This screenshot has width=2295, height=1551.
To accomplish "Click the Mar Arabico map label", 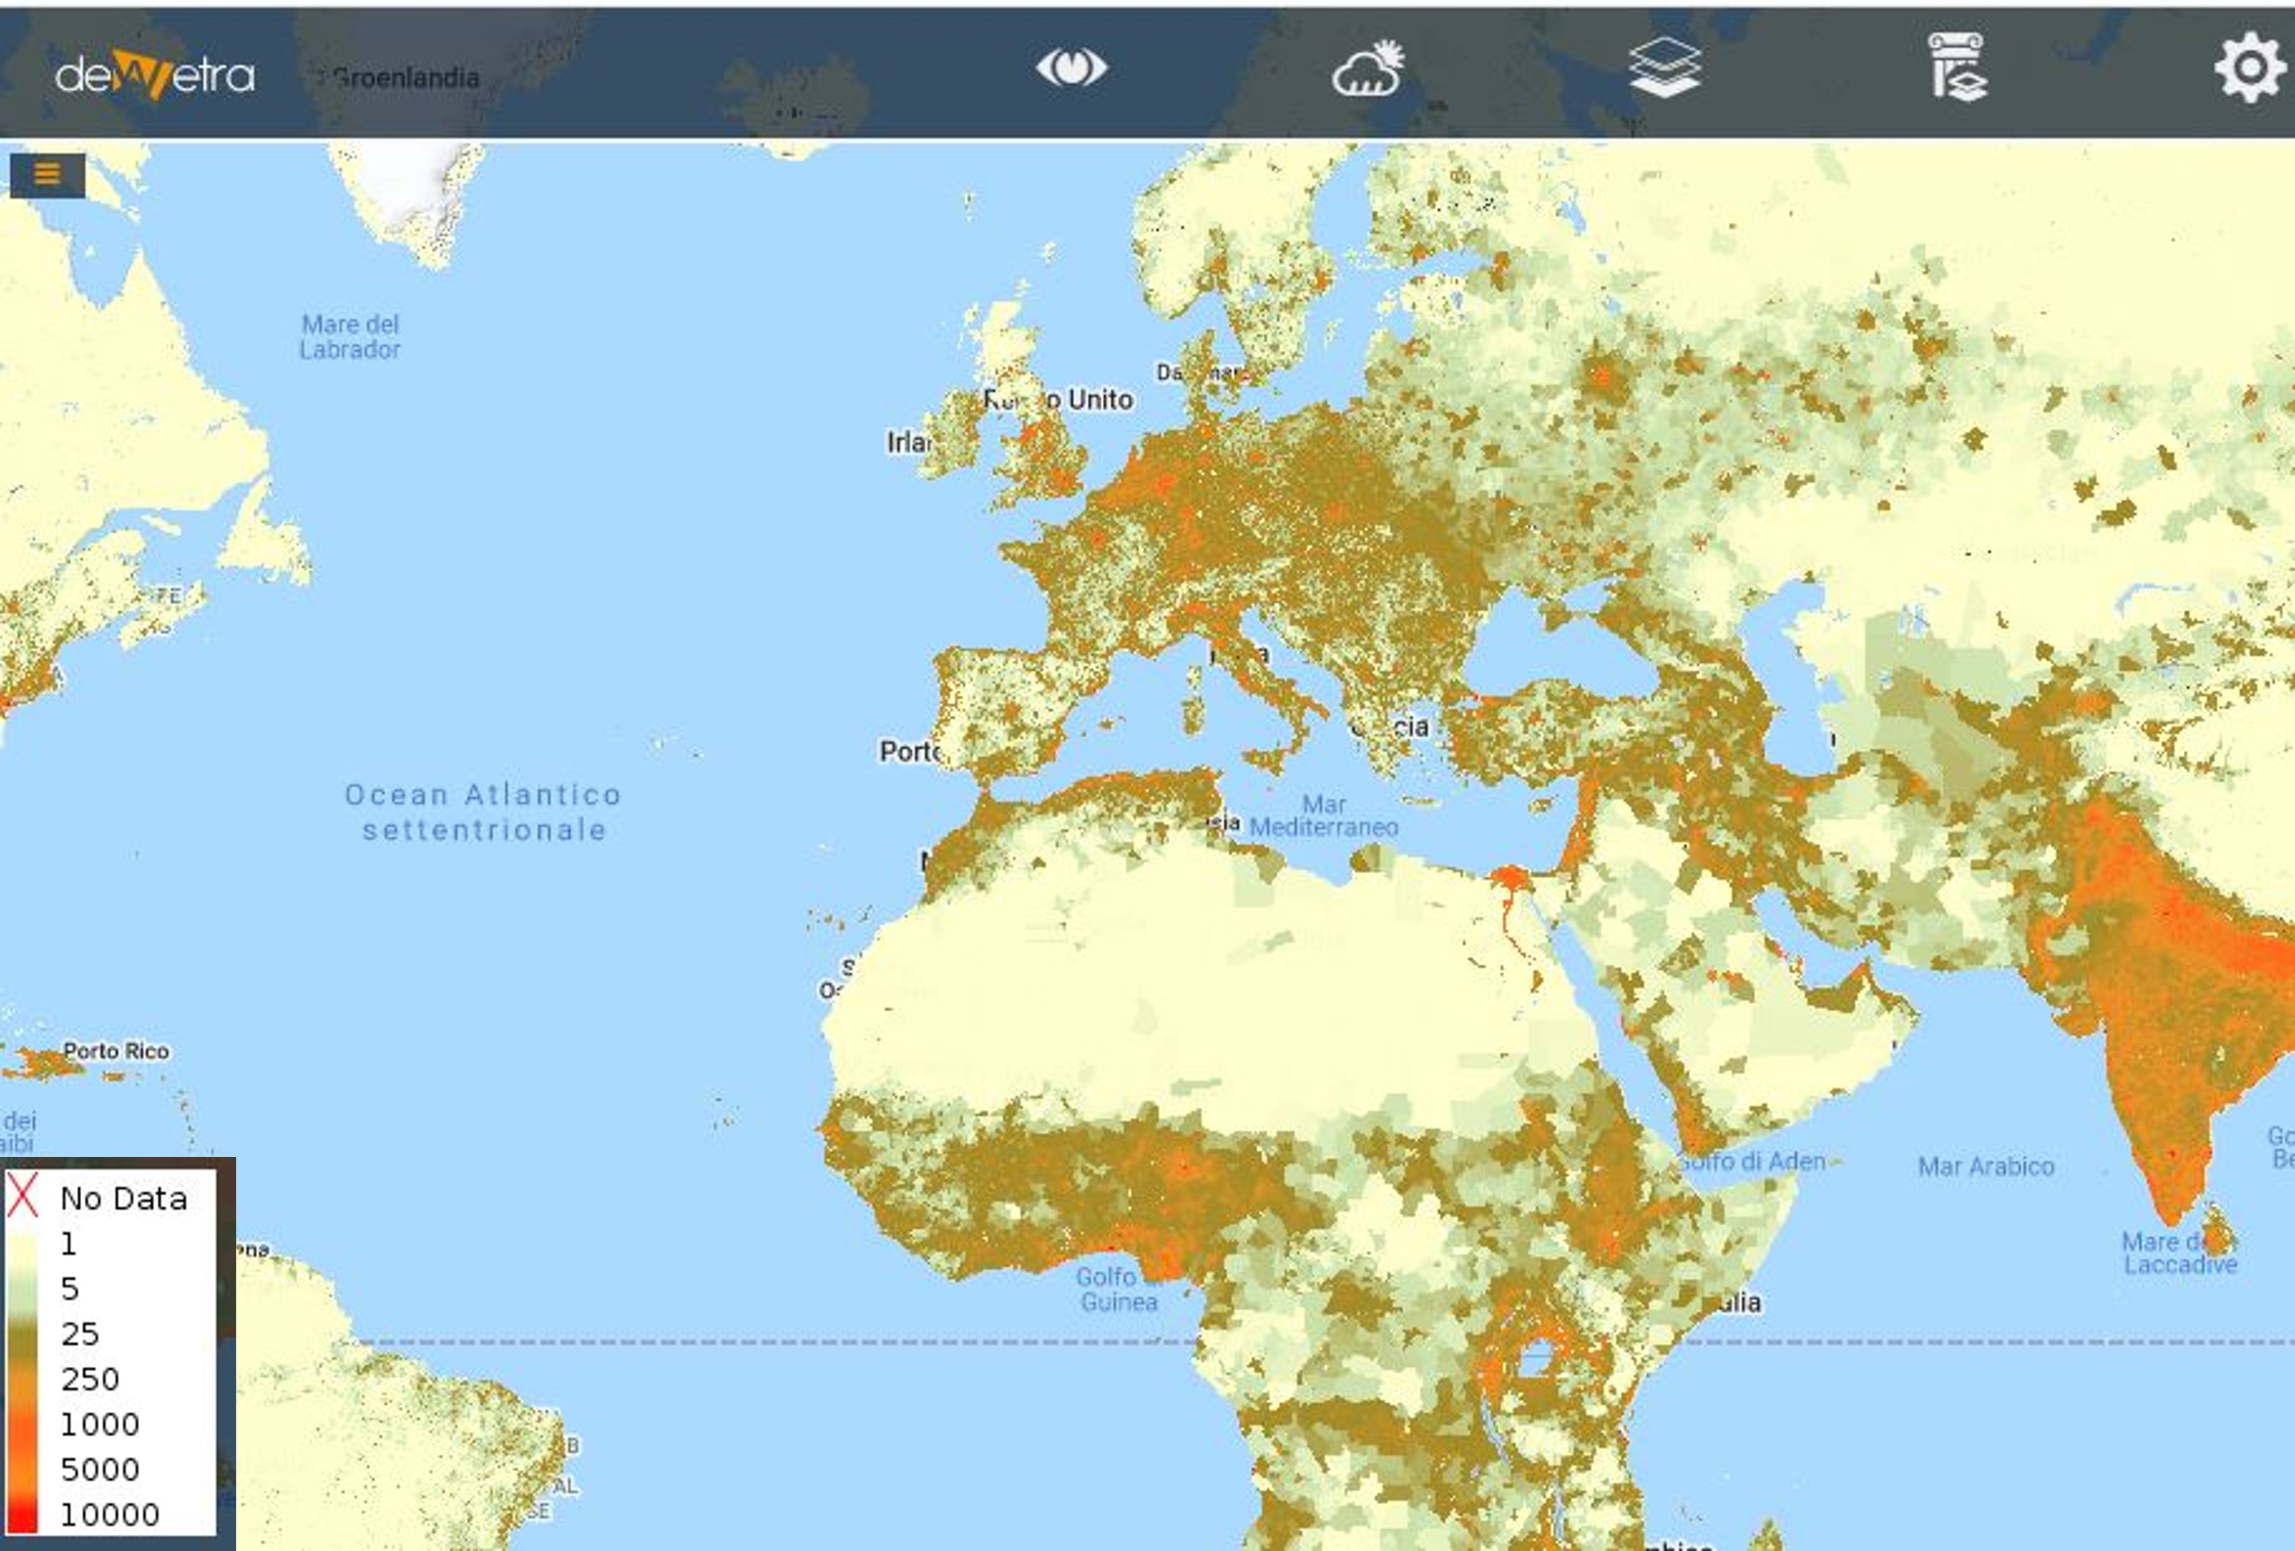I will click(1986, 1167).
